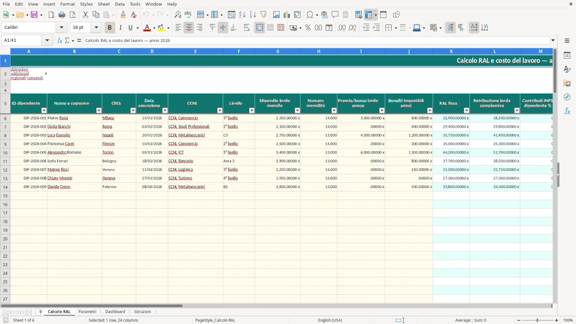Click the Sort Ascending icon
Viewport: 576px width, 324px height.
pyautogui.click(x=242, y=15)
